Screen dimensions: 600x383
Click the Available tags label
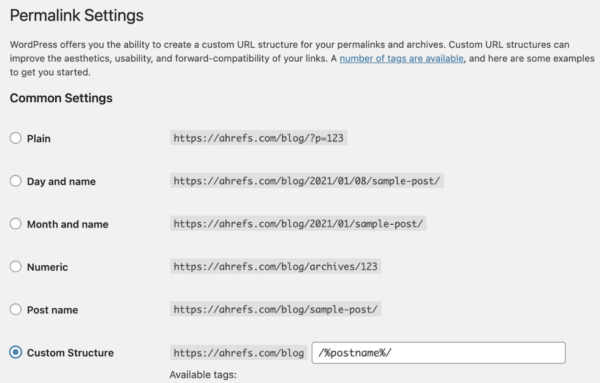point(203,375)
